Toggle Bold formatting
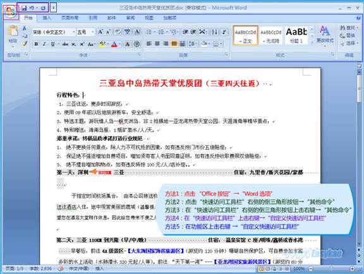This screenshot has height=274, width=364. point(36,44)
